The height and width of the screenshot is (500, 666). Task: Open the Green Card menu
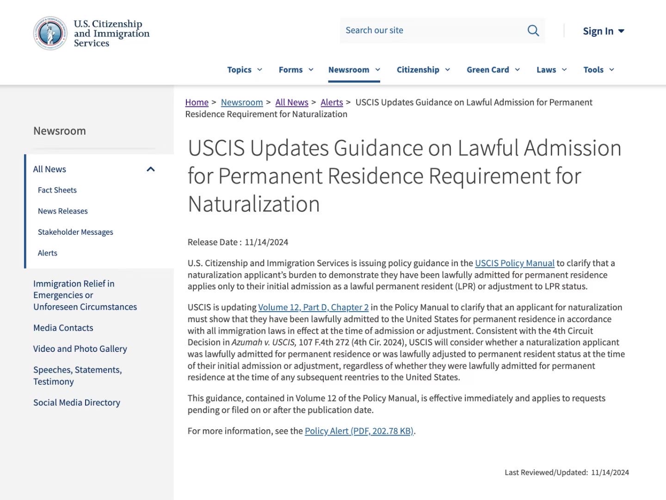493,69
